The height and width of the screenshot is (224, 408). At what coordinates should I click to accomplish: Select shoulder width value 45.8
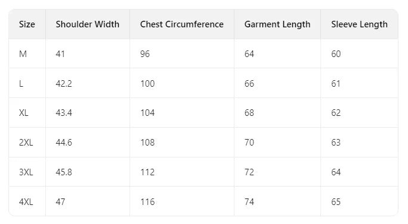[x=64, y=172]
